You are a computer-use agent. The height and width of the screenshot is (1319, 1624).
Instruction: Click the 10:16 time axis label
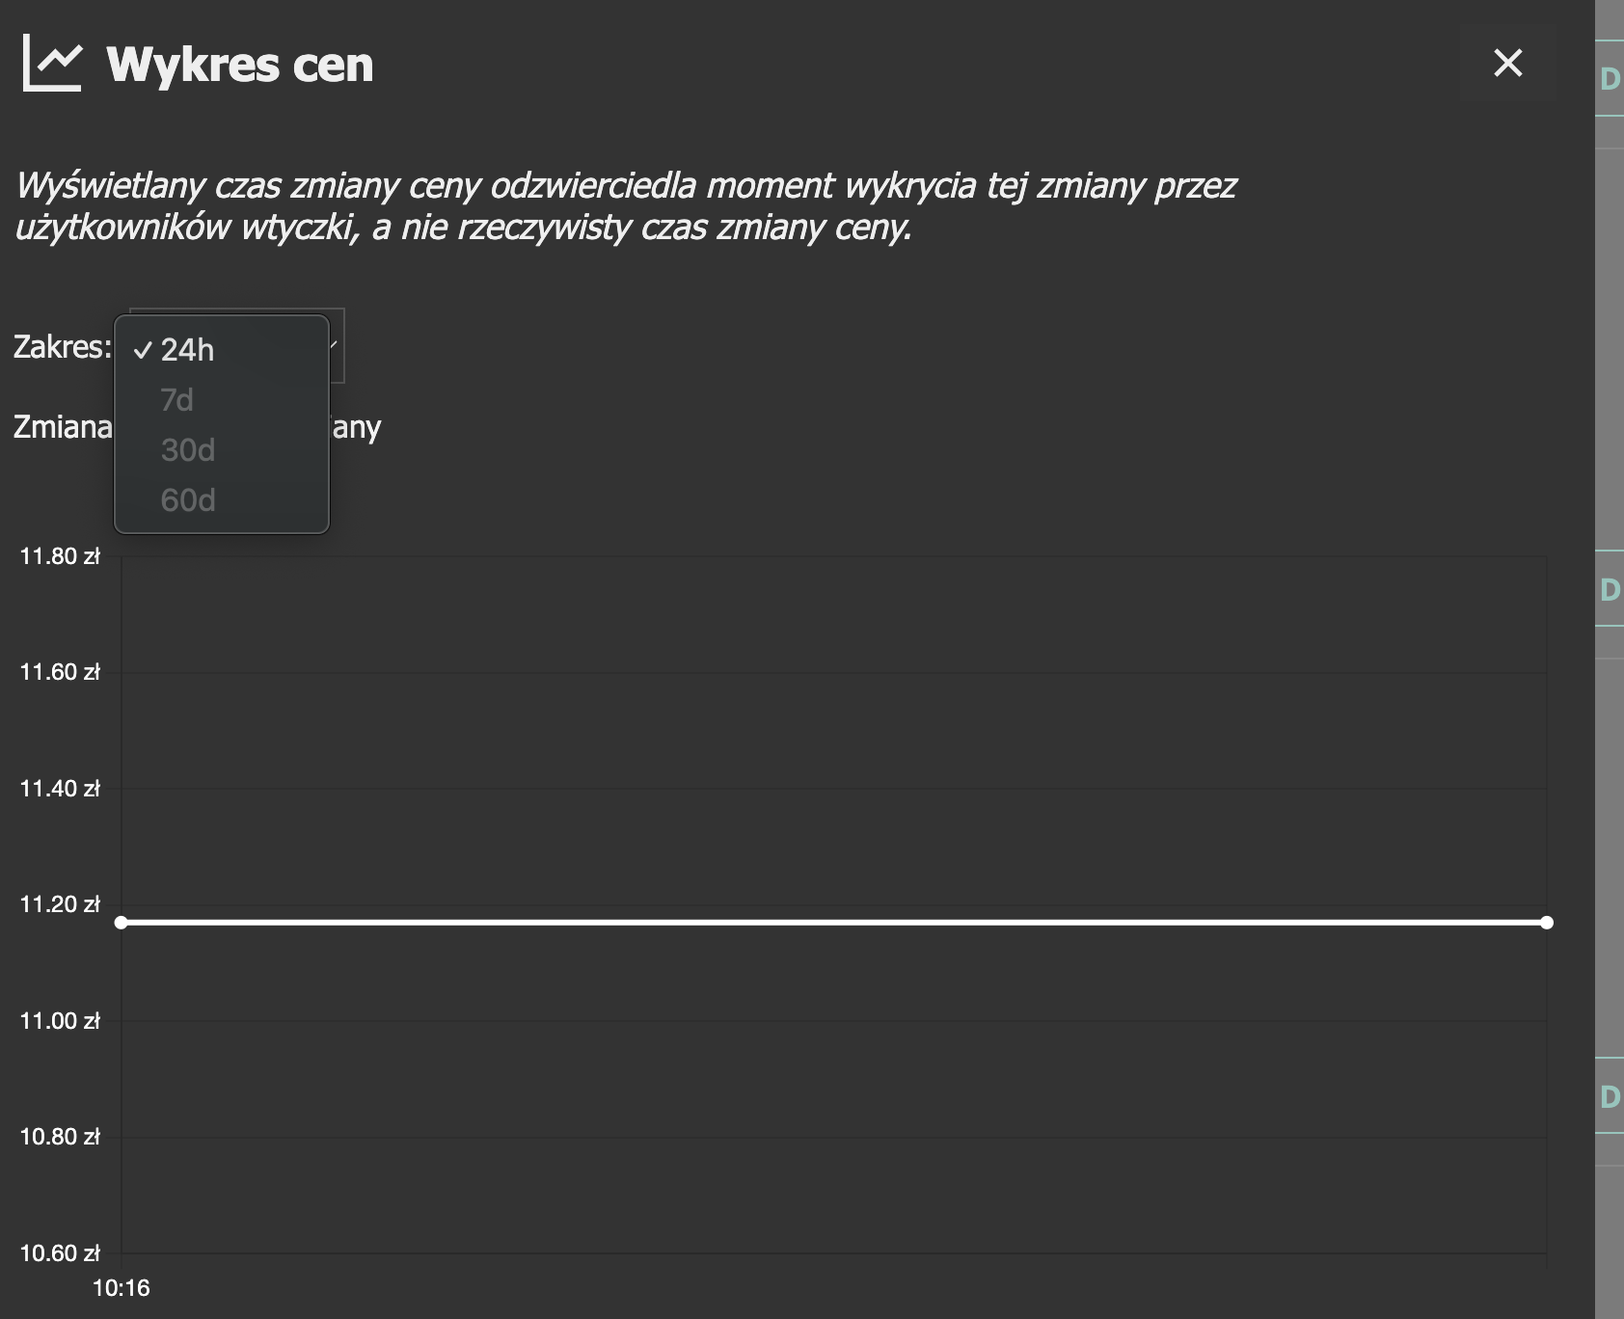122,1288
